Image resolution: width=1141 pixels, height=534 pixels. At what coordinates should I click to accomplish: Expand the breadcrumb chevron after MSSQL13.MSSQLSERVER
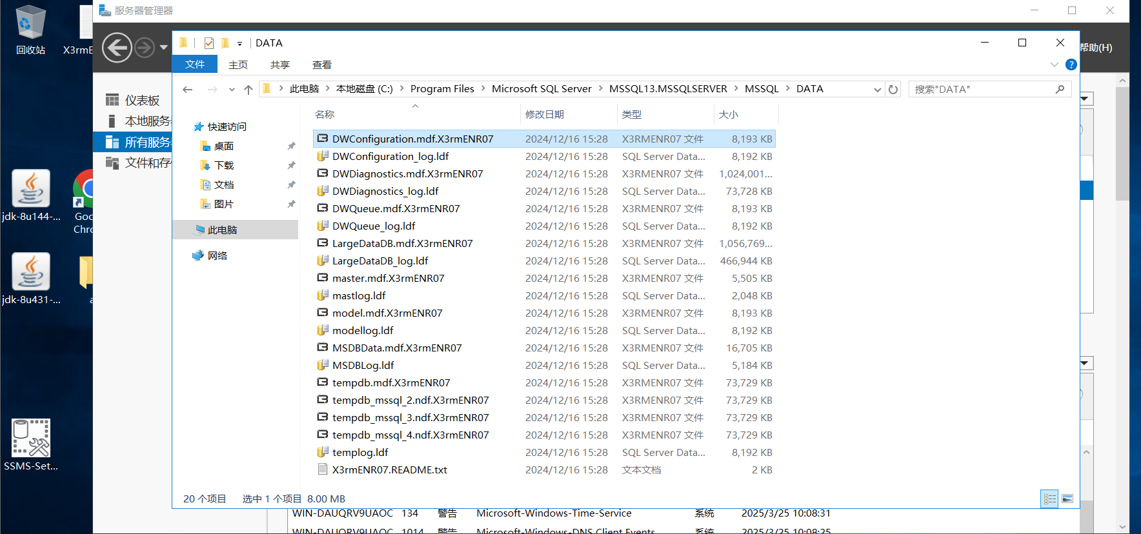click(x=736, y=89)
